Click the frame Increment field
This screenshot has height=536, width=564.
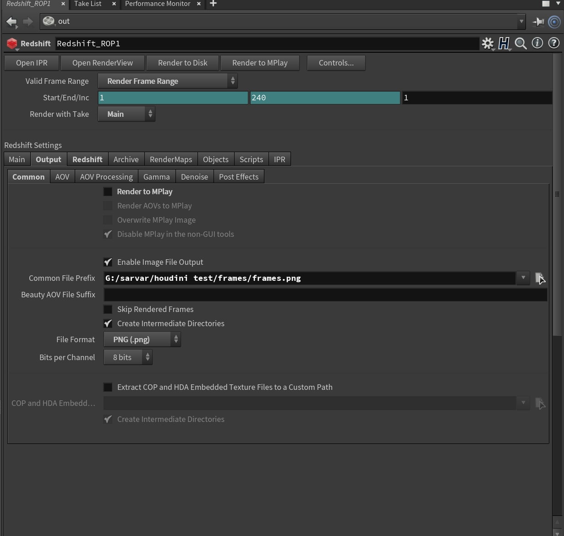click(x=477, y=98)
